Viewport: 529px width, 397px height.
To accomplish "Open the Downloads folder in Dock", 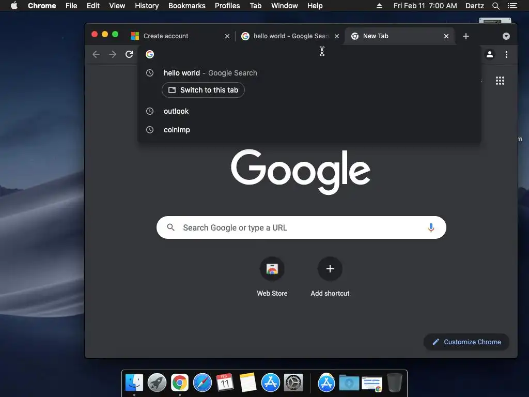I will tap(349, 384).
